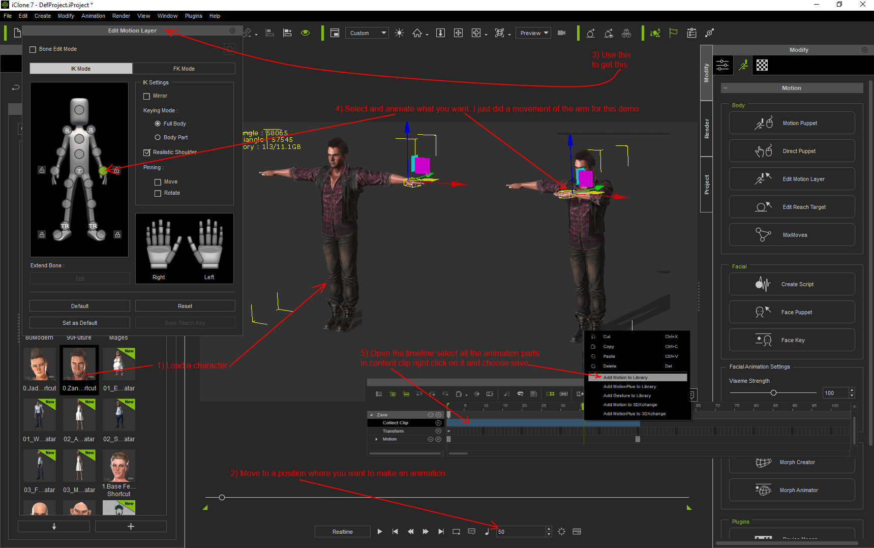The width and height of the screenshot is (874, 548).
Task: Select Full Body keying mode
Action: [x=158, y=124]
